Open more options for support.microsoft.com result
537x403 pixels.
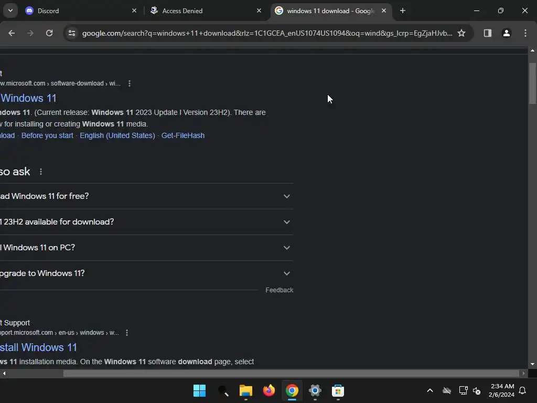(x=127, y=333)
